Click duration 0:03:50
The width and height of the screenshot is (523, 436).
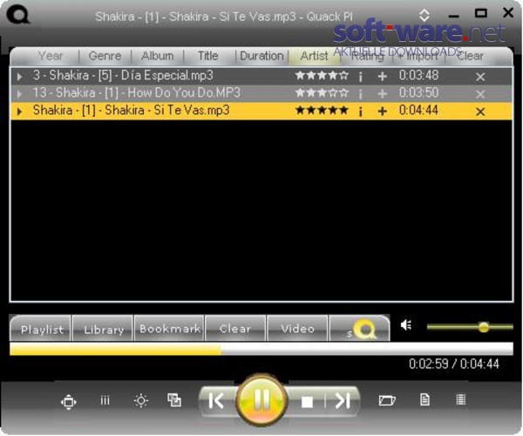point(418,92)
